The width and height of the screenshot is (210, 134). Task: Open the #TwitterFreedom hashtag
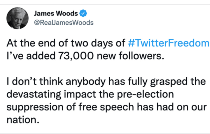click(169, 44)
